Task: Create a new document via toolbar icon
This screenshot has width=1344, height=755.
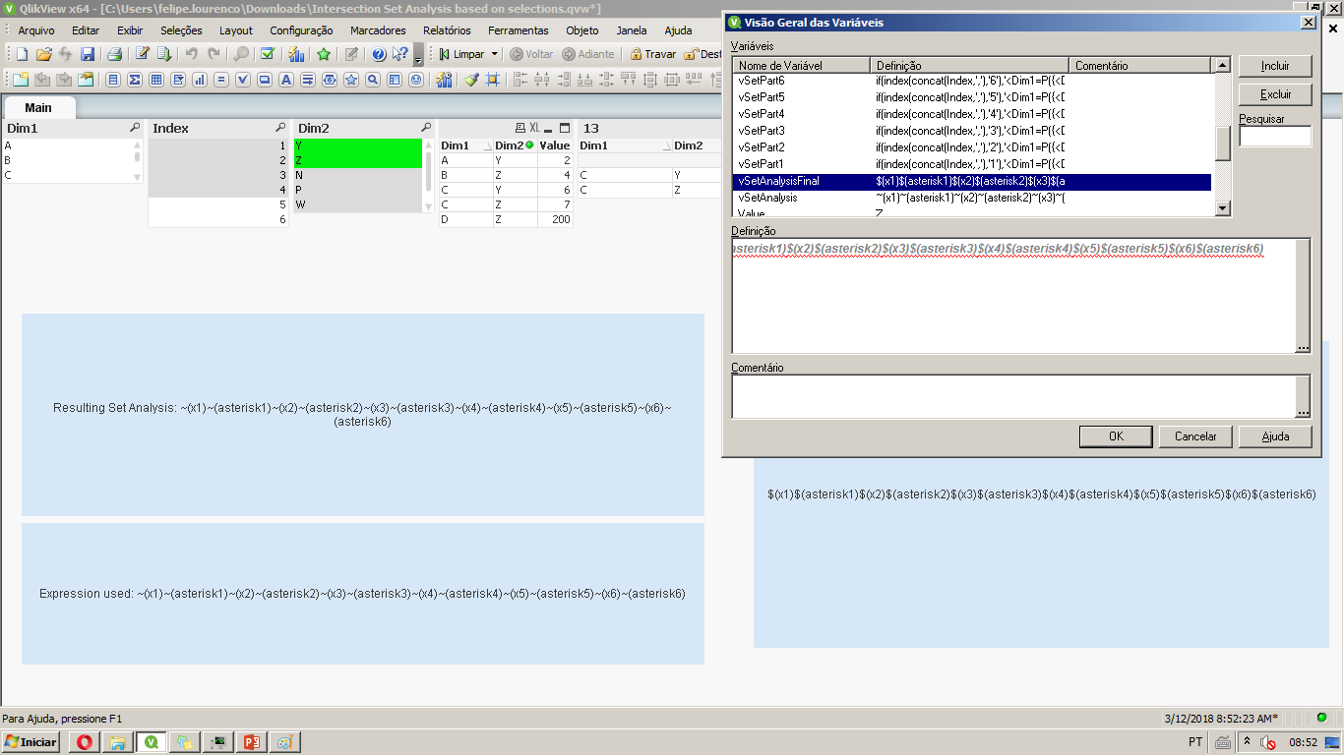Action: coord(22,54)
